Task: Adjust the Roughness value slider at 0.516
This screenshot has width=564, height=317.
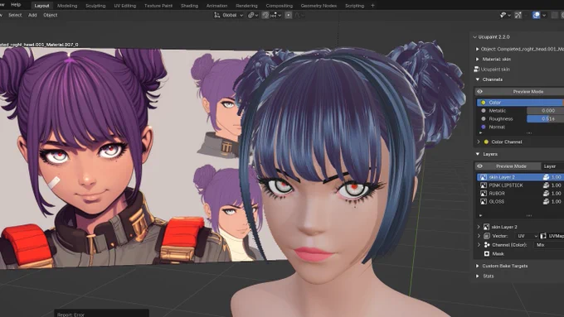Action: pyautogui.click(x=545, y=119)
